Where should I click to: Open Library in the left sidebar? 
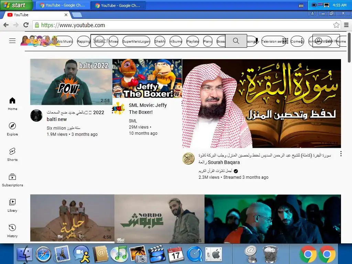pos(12,206)
